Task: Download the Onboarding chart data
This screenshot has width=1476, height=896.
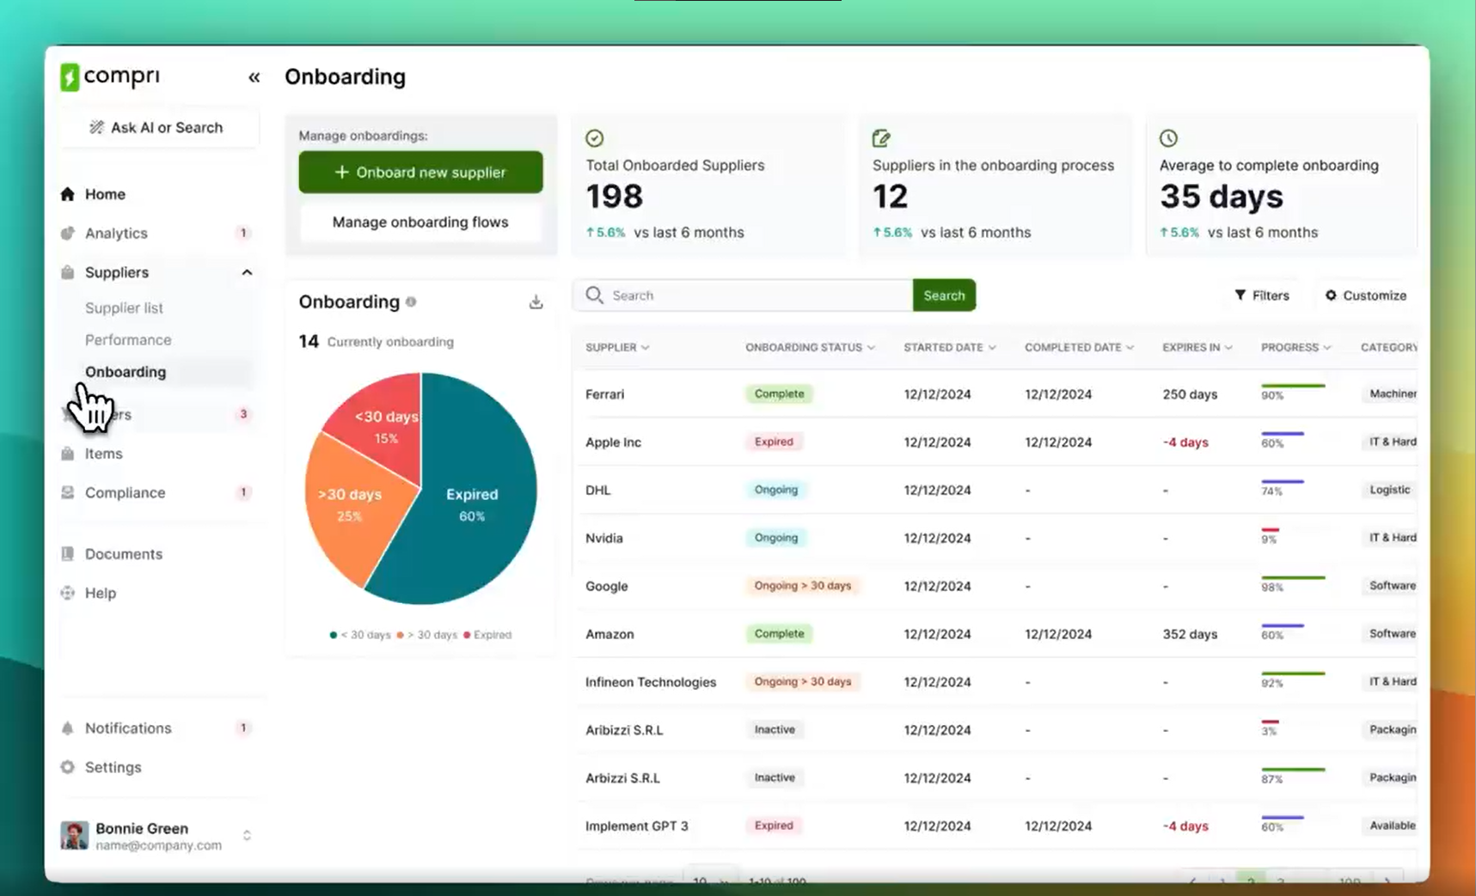Action: point(536,302)
